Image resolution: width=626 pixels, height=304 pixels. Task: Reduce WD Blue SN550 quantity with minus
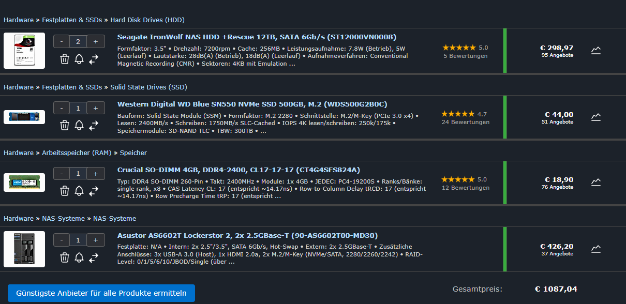[62, 108]
